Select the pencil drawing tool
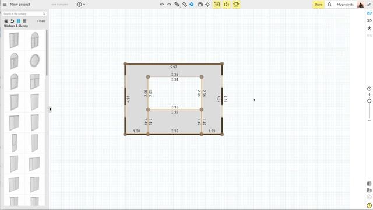373x210 pixels. tap(177, 5)
